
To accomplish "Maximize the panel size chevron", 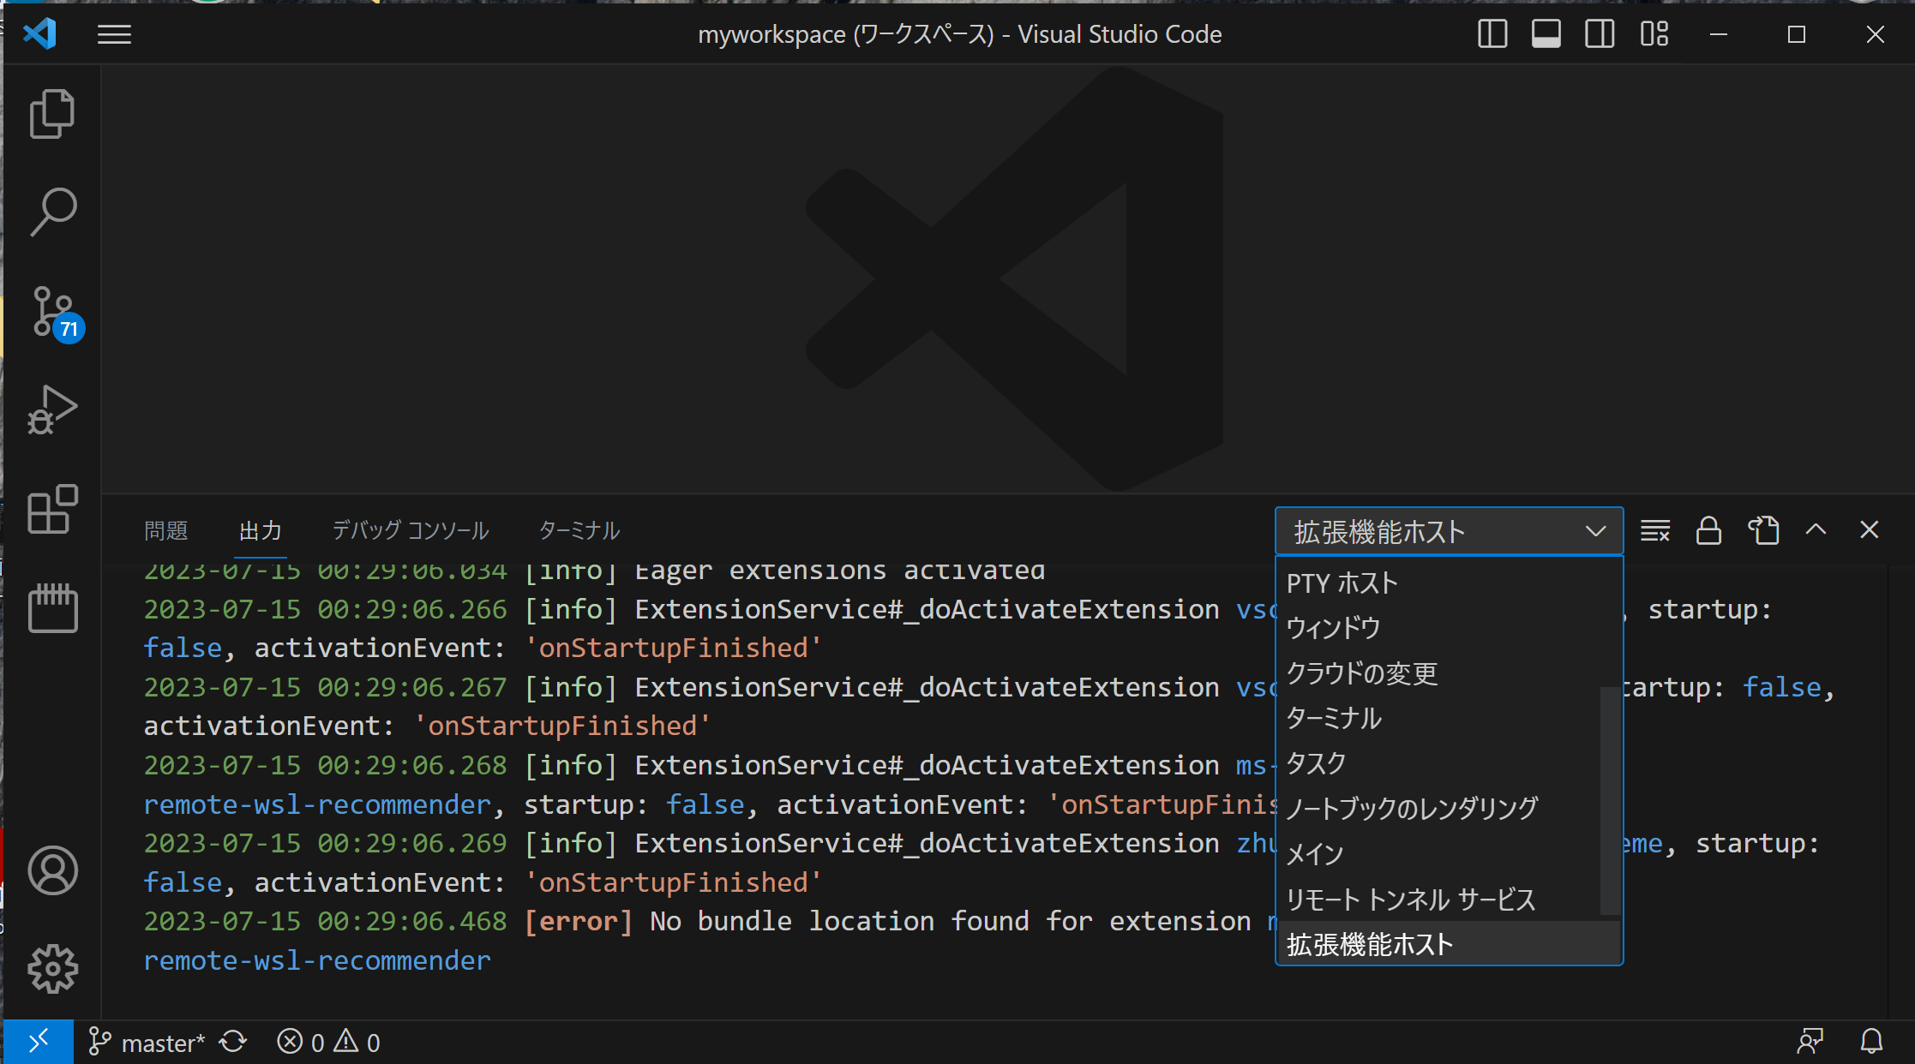I will click(x=1816, y=530).
